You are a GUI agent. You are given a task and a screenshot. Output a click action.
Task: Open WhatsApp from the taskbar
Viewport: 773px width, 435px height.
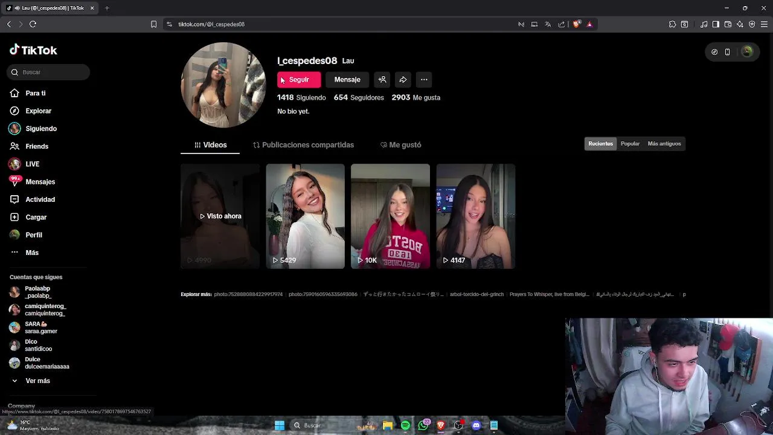coord(423,425)
